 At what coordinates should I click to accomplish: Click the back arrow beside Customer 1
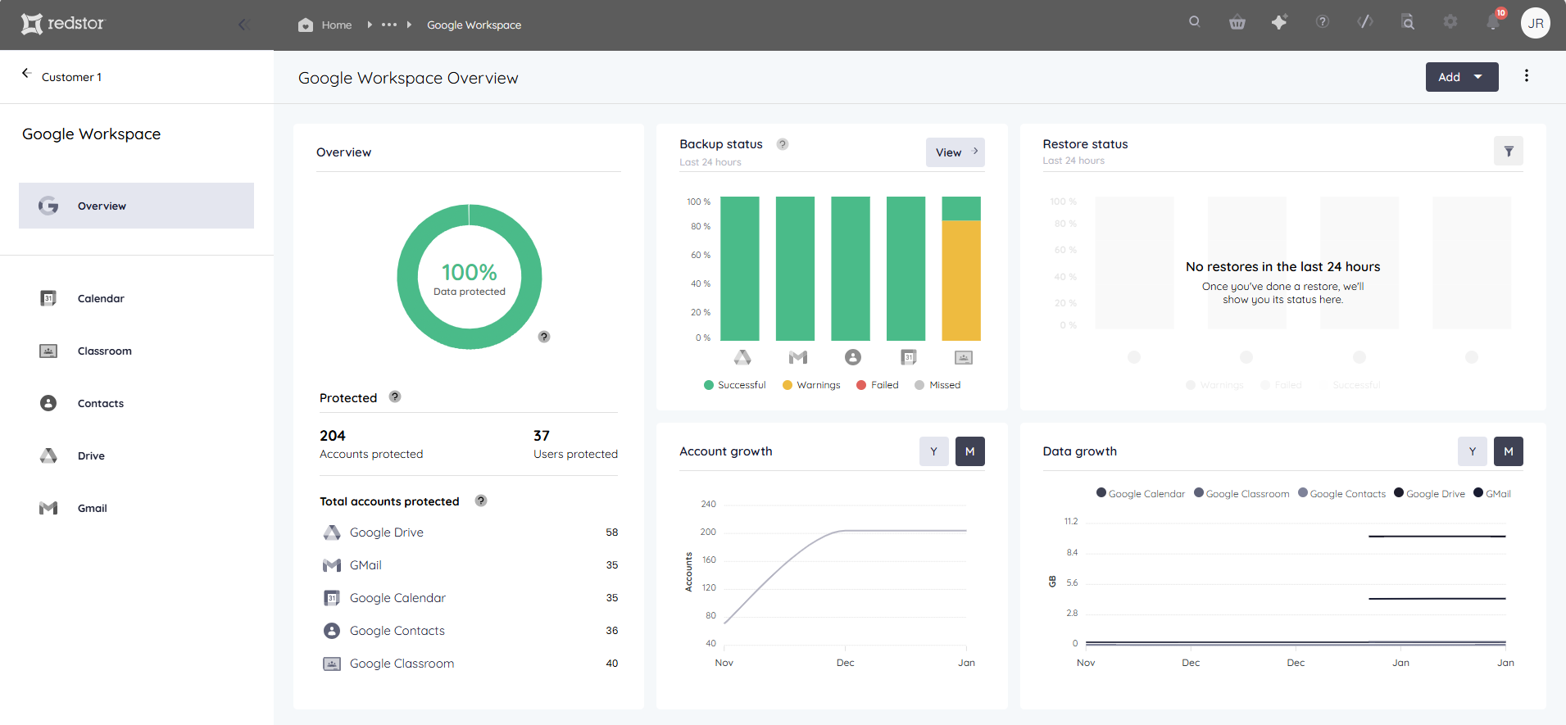(x=26, y=74)
